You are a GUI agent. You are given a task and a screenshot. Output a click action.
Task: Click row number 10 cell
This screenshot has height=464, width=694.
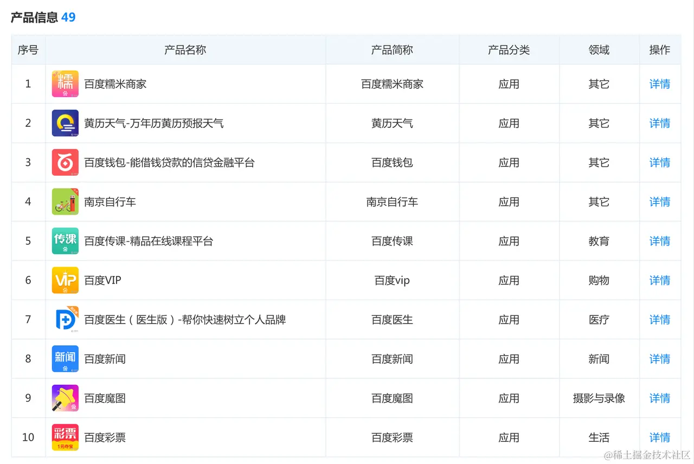tap(28, 437)
